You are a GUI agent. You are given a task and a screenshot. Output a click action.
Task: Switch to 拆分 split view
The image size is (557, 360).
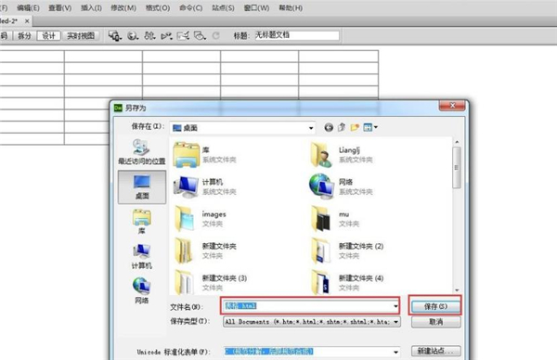coord(24,35)
